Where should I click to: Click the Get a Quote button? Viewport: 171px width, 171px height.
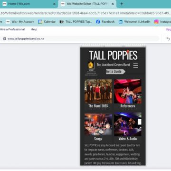tap(115, 72)
